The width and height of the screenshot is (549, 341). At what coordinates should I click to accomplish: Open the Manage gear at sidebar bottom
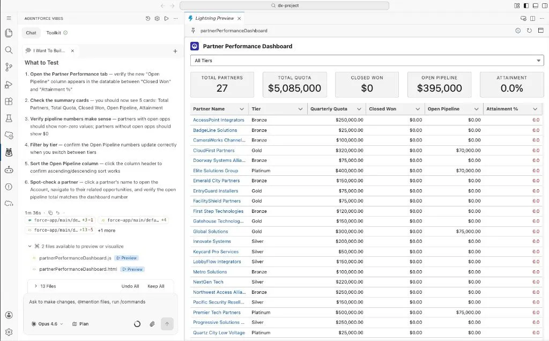point(9,332)
